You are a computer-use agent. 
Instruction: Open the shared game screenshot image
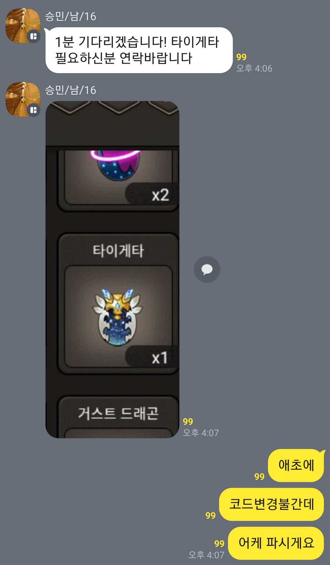click(112, 269)
